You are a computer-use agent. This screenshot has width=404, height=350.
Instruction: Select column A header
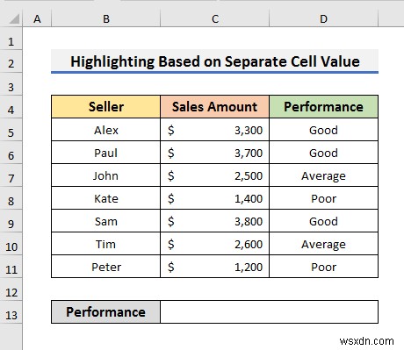click(37, 19)
